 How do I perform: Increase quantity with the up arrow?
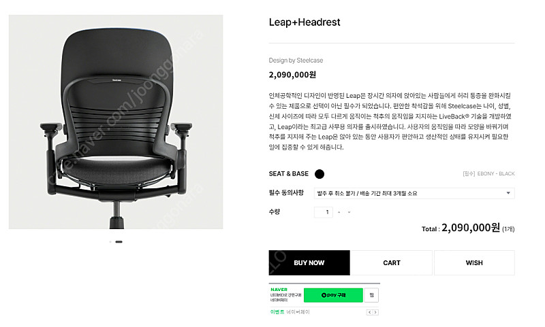pyautogui.click(x=339, y=212)
